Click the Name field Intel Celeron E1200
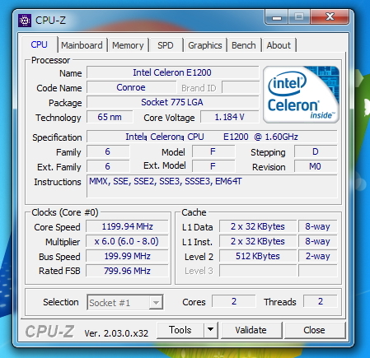This screenshot has height=358, width=370. (172, 72)
